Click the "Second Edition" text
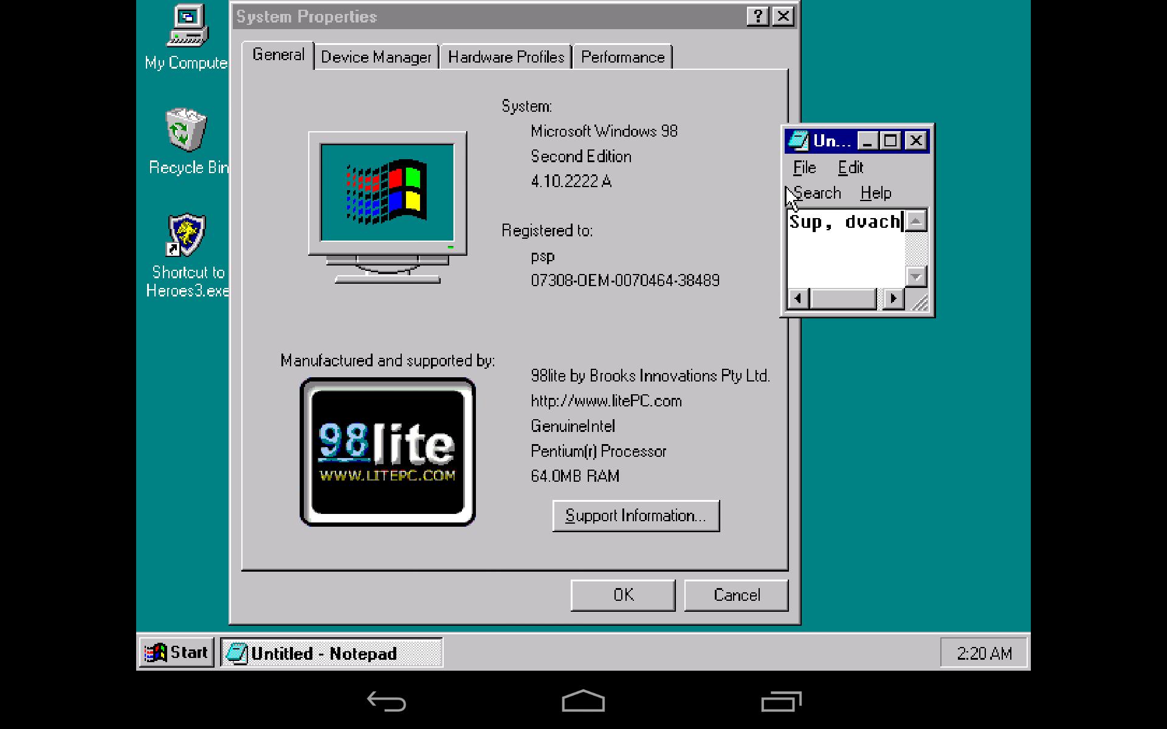1167x729 pixels. click(x=581, y=157)
